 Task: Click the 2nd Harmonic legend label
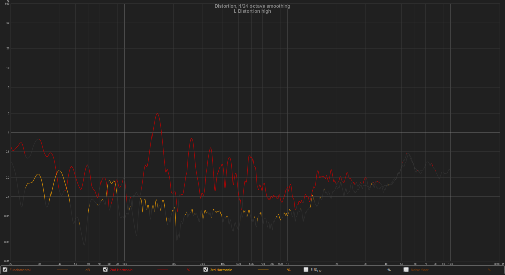121,270
